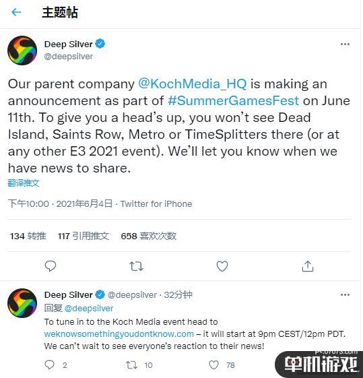
Task: Open weknowsomethingyoudontknow.com link
Action: tap(119, 334)
